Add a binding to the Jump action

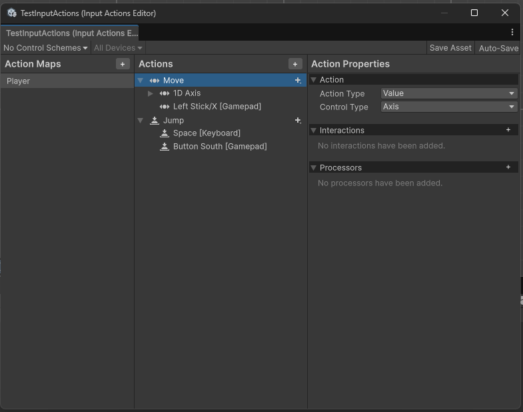[x=298, y=120]
